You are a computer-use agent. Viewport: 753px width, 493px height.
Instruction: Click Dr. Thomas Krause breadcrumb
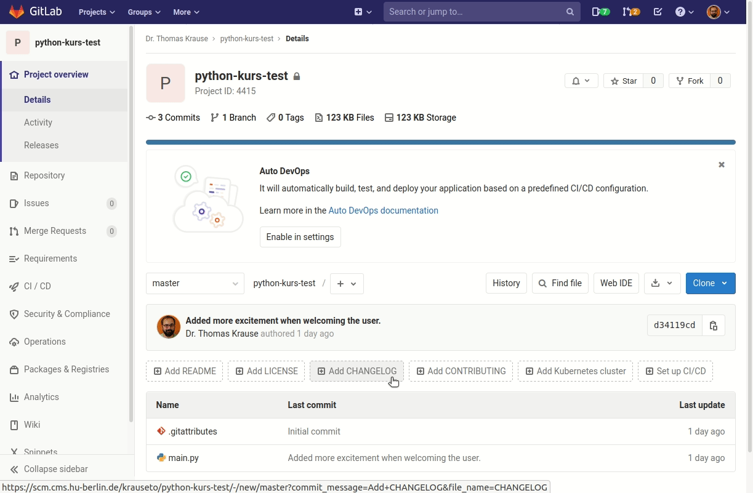point(177,38)
